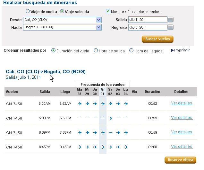Click CM 7468 plane icon under Lu 04
Screen dimensions: 204x170
click(126, 147)
